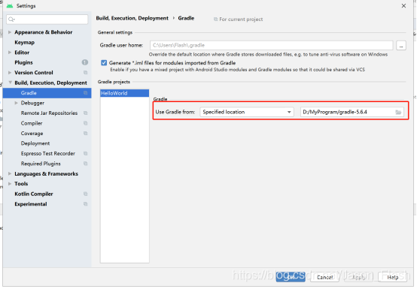This screenshot has width=417, height=289.
Task: Click the Gradle user home path field
Action: coord(272,45)
